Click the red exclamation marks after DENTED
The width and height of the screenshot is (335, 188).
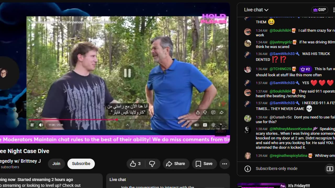click(x=279, y=60)
